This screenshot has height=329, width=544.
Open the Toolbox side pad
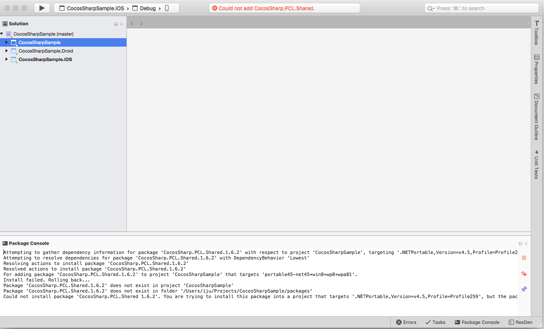[x=536, y=33]
